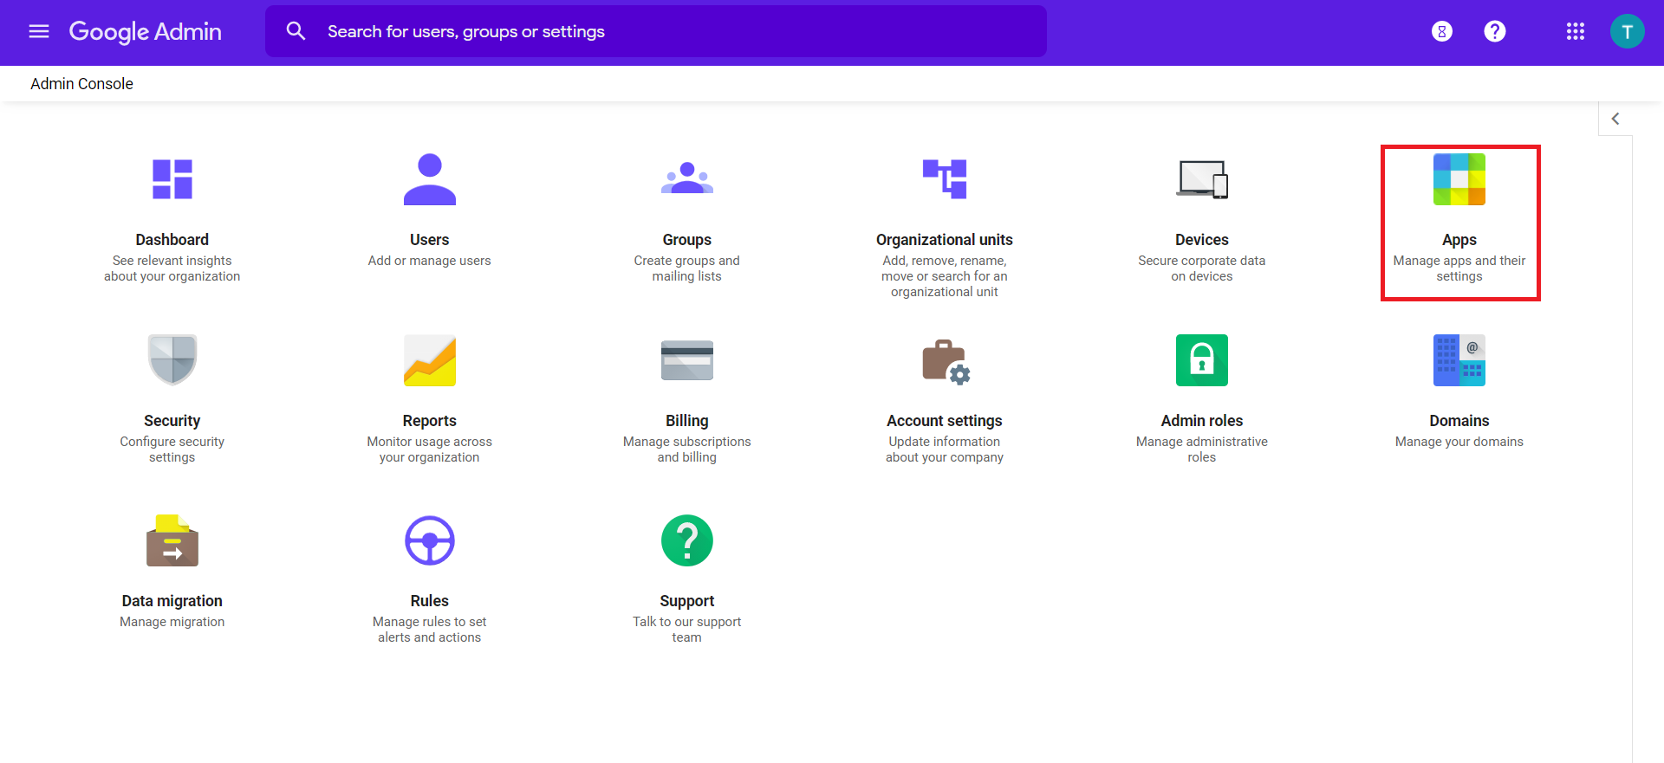Click the Users title text
This screenshot has width=1664, height=763.
pos(430,240)
